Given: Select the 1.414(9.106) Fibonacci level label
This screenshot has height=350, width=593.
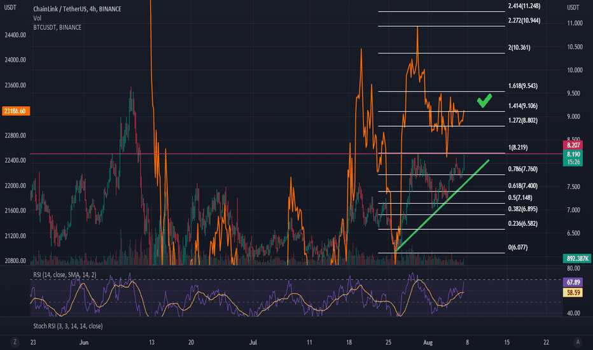Looking at the screenshot, I should (x=522, y=106).
